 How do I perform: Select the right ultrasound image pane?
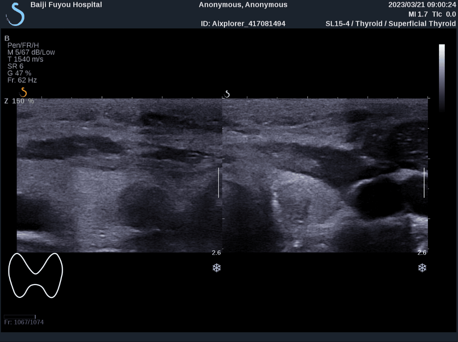click(325, 175)
